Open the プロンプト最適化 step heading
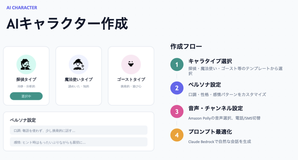Image resolution: width=298 pixels, height=160 pixels. coord(210,132)
